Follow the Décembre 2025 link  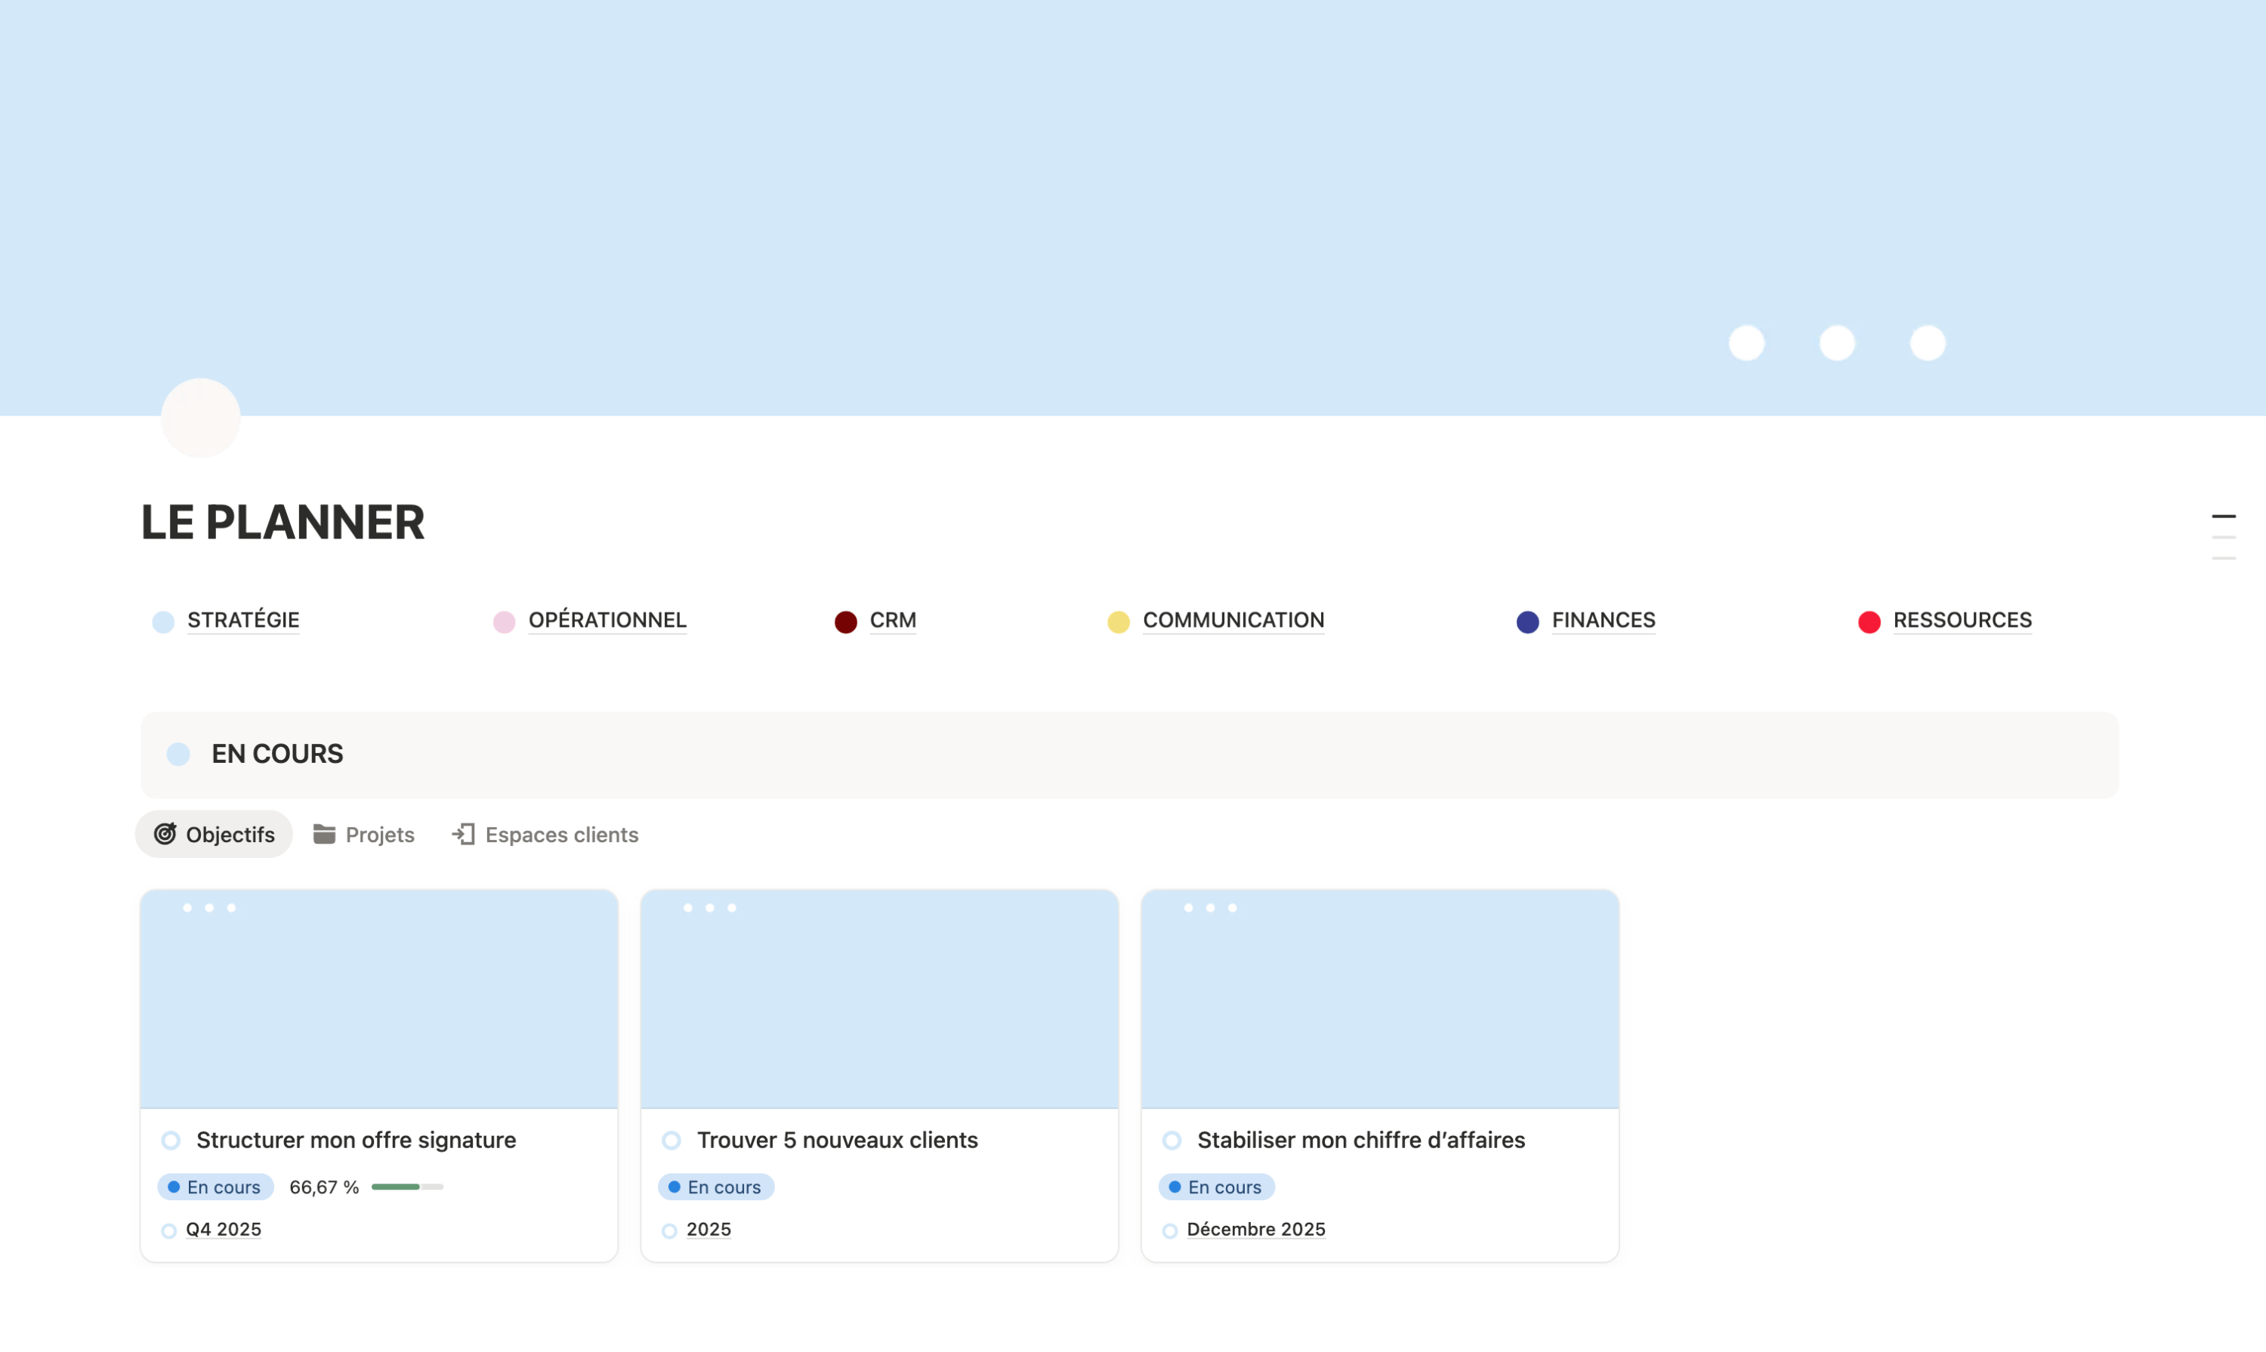(1255, 1229)
